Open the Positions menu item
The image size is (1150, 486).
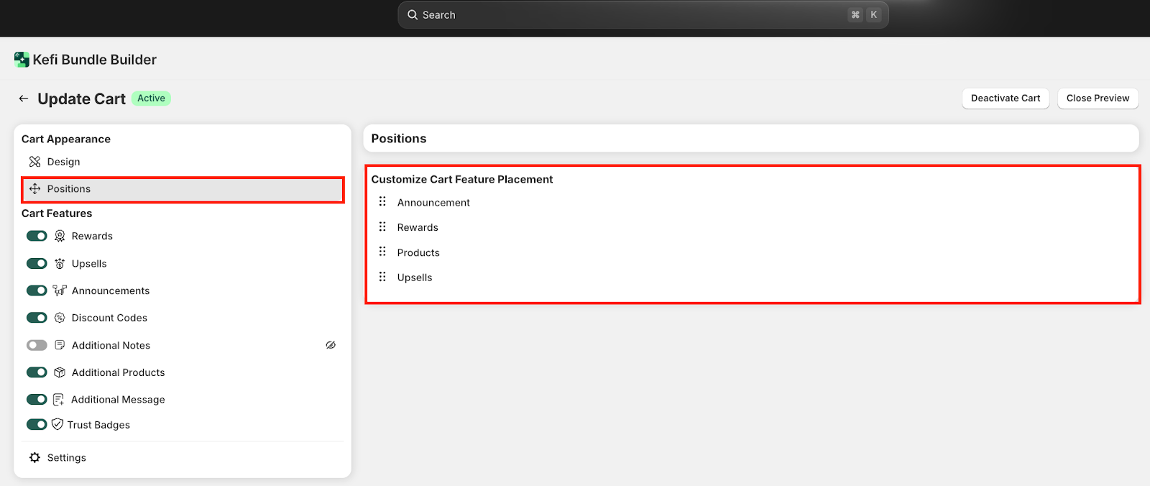69,189
